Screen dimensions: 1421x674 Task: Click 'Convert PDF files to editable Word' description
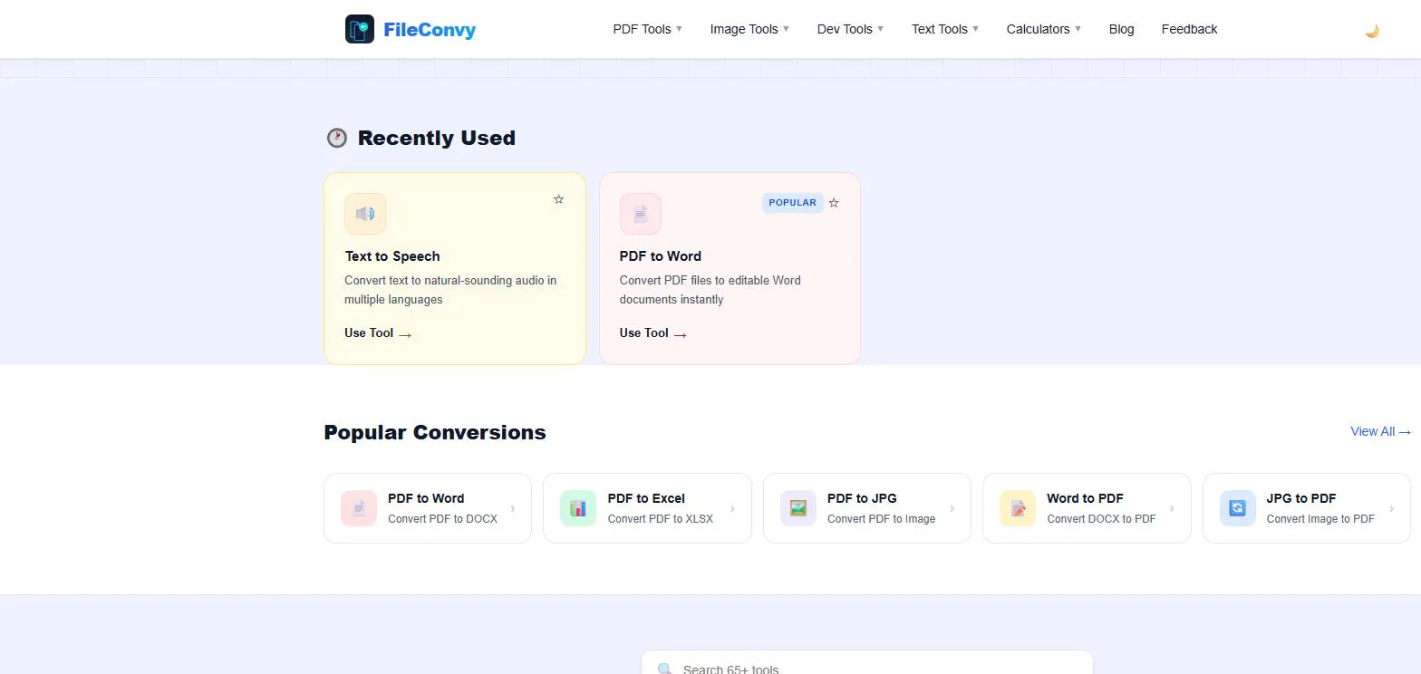710,290
